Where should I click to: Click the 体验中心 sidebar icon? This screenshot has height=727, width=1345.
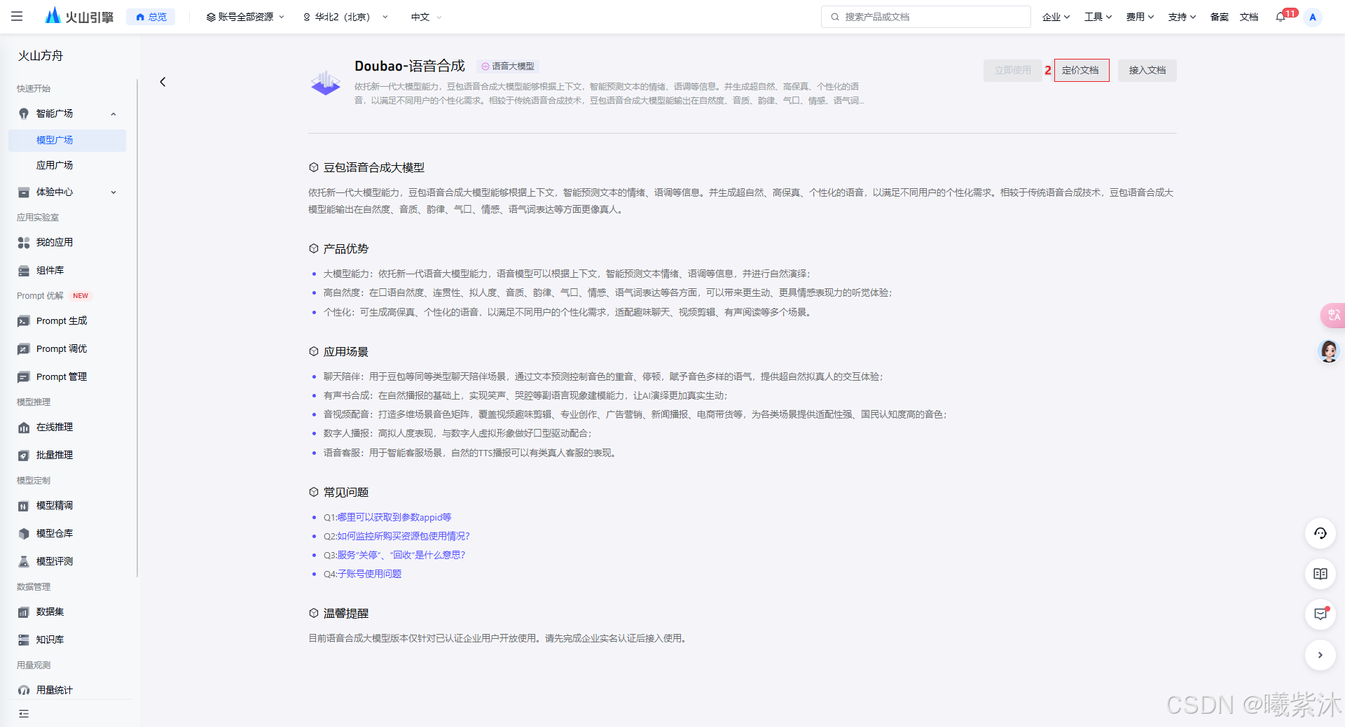point(24,192)
